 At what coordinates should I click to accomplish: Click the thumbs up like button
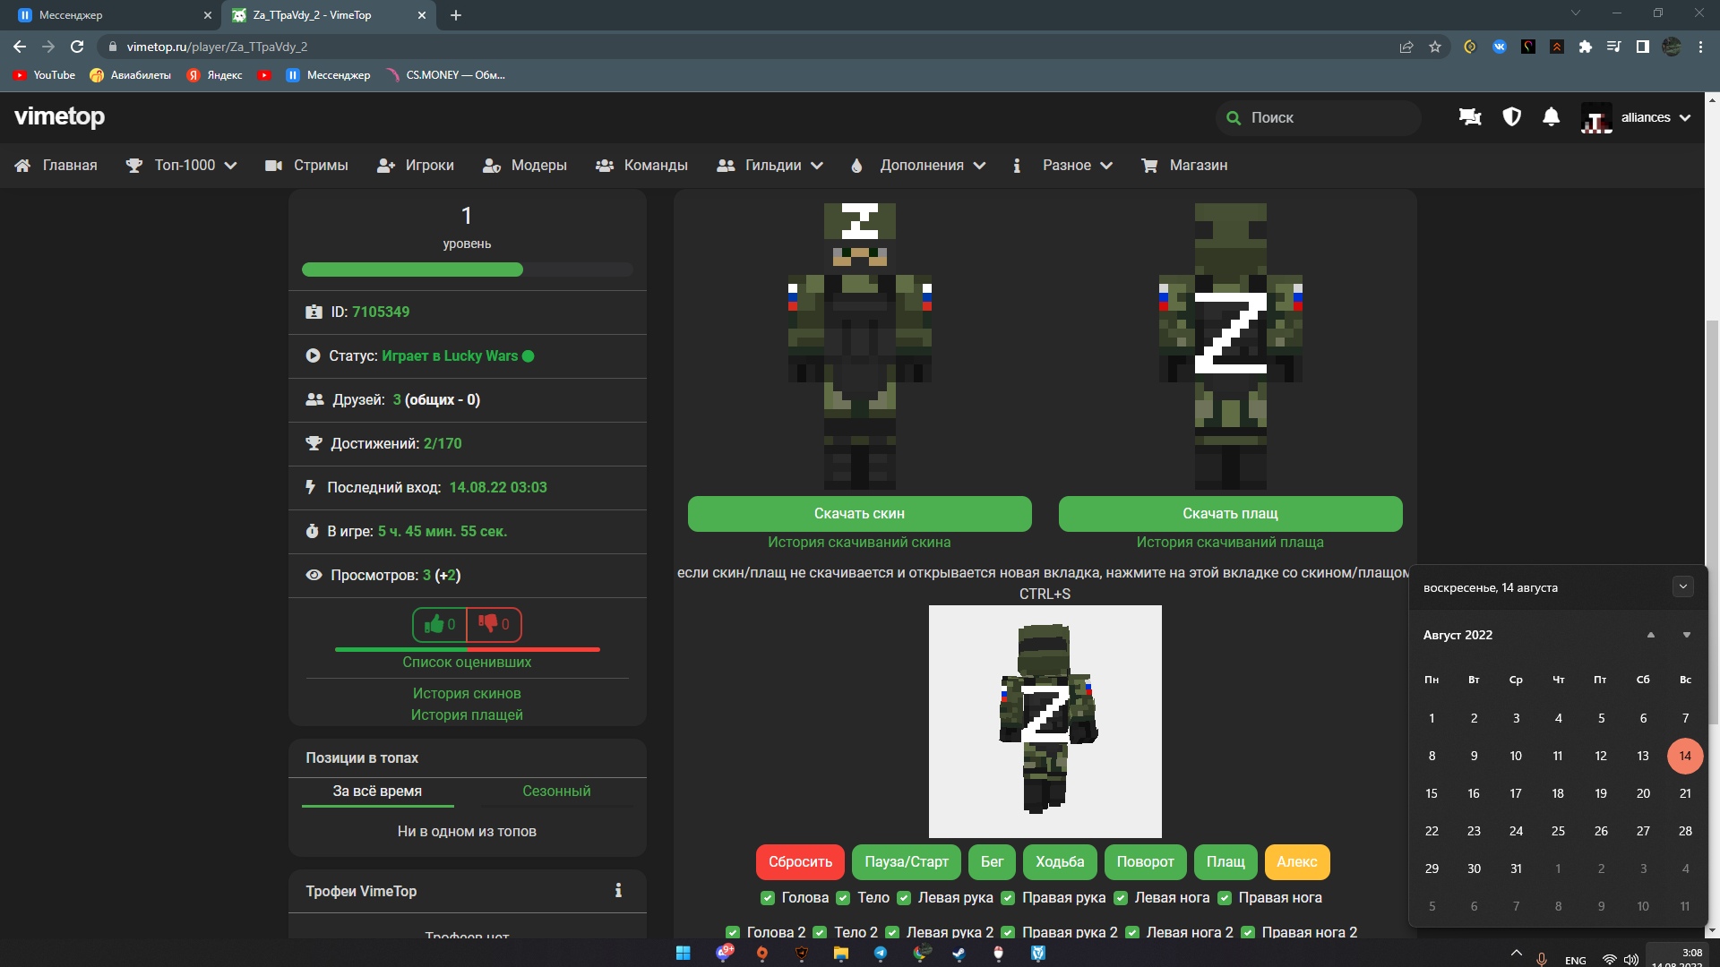440,624
